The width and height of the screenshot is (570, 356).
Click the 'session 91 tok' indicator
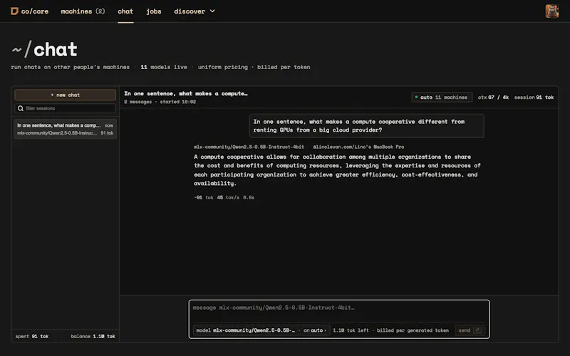point(534,97)
